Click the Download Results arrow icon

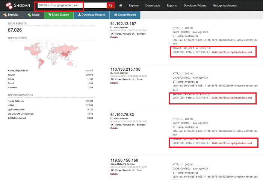click(80, 15)
